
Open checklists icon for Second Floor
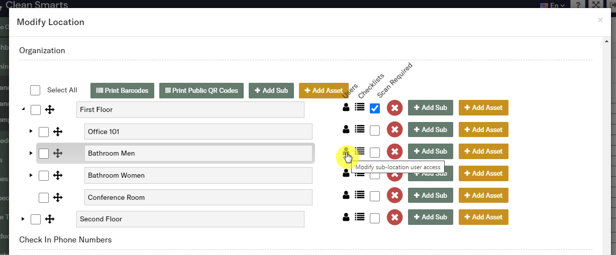[359, 217]
